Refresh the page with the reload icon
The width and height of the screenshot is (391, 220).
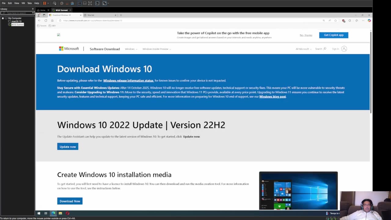click(46, 20)
